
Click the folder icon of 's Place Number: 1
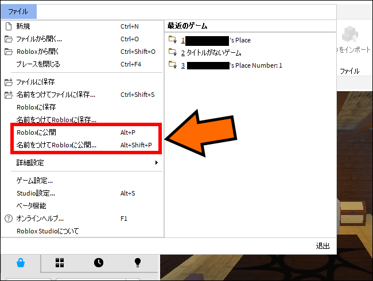(173, 65)
